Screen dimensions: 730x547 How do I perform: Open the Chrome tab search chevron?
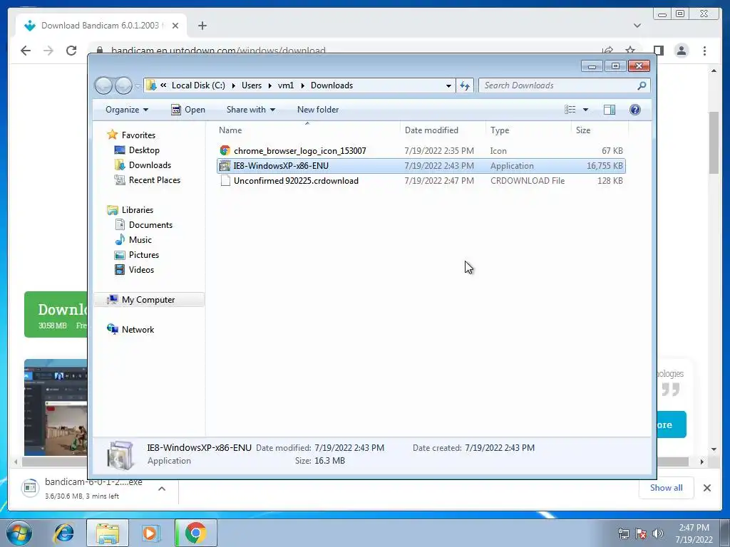pos(637,26)
